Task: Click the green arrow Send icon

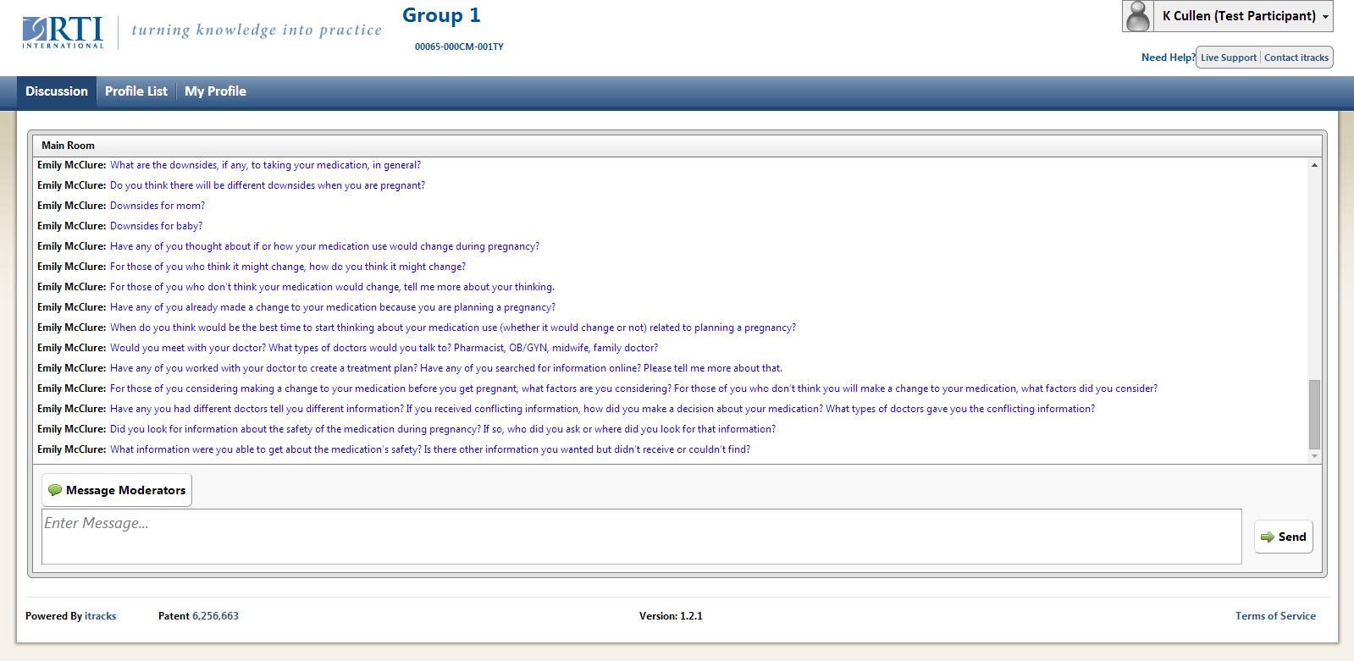Action: [x=1268, y=537]
